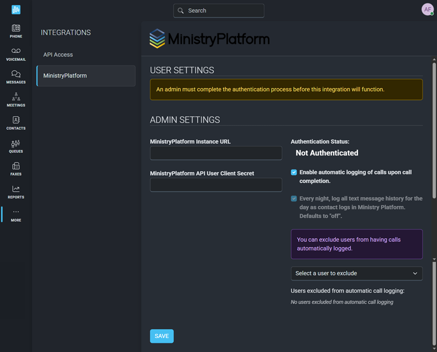Image resolution: width=437 pixels, height=352 pixels.
Task: Expand the Select a user to exclude dropdown
Action: 356,273
